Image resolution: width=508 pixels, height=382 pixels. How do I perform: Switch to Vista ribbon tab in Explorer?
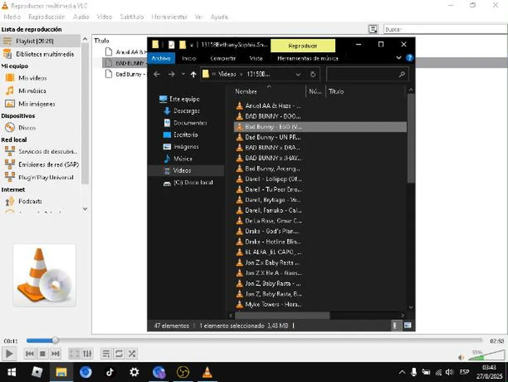(256, 58)
